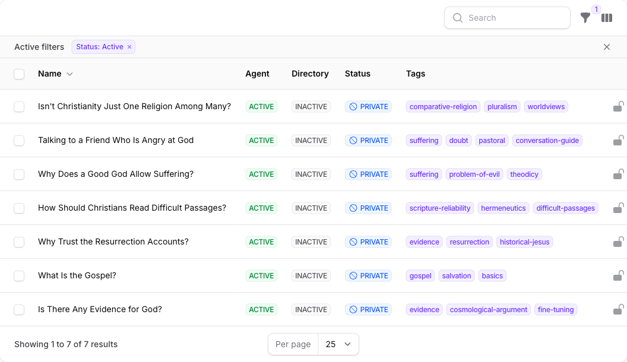Click the Search input field

coord(507,18)
